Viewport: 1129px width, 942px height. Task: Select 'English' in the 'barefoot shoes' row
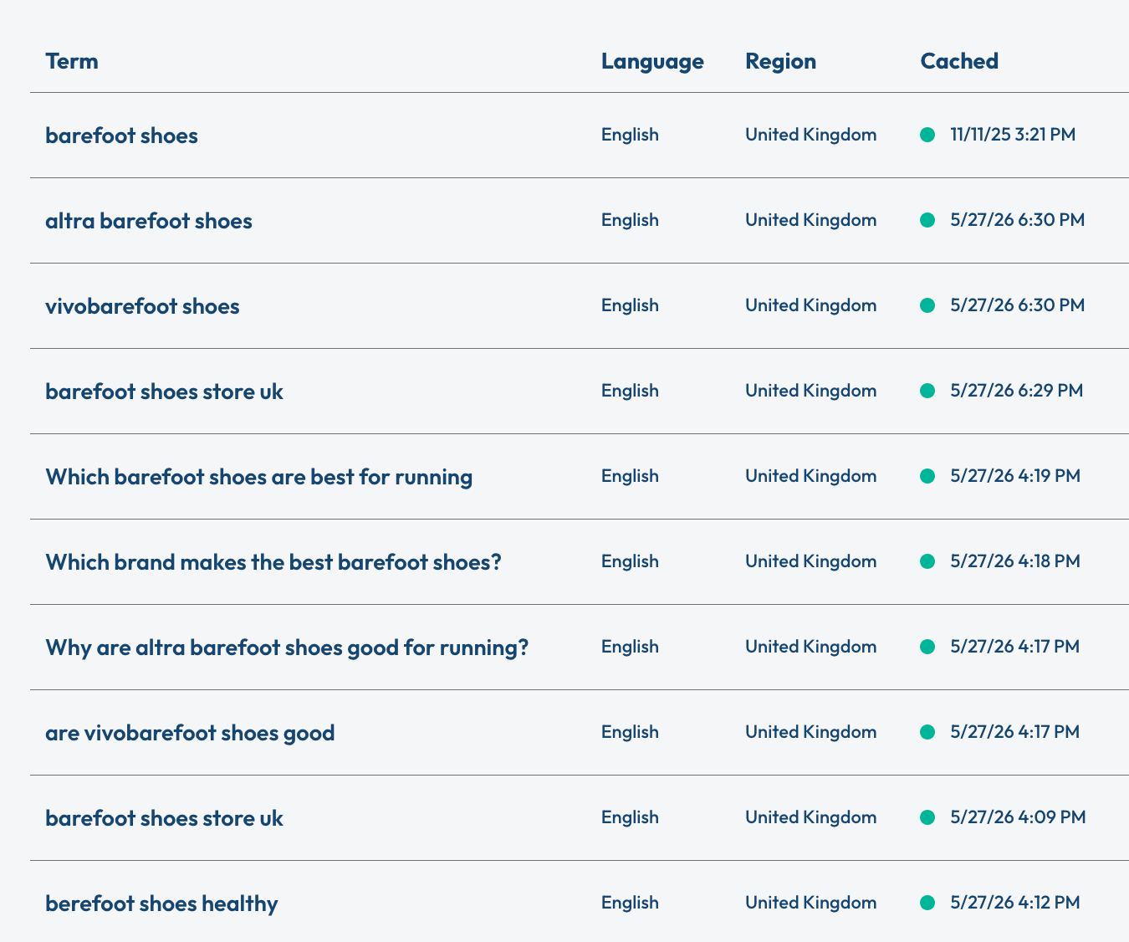click(630, 135)
